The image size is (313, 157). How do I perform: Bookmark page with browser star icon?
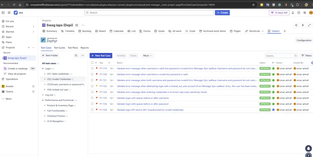click(254, 5)
